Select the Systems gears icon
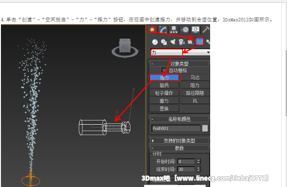 (208, 42)
